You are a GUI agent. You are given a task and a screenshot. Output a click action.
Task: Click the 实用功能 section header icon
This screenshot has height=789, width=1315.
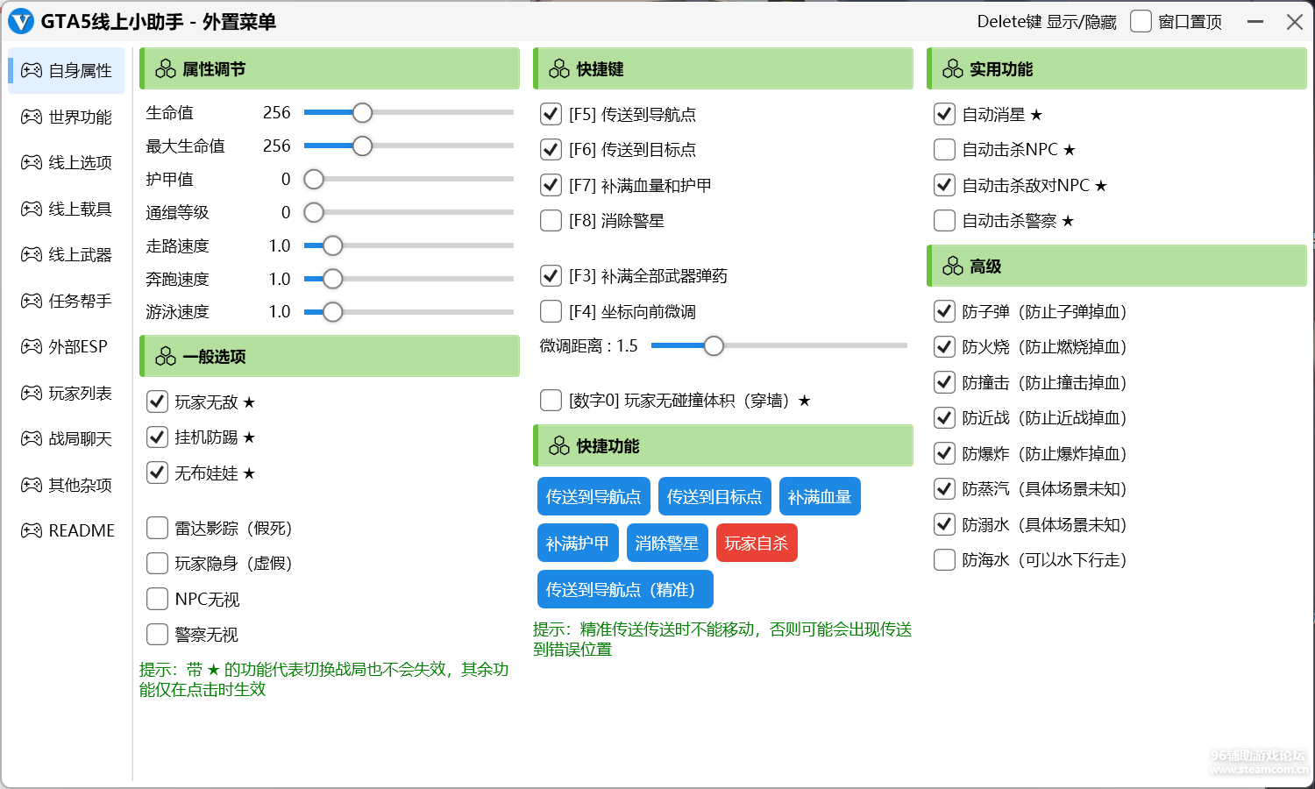pos(953,69)
